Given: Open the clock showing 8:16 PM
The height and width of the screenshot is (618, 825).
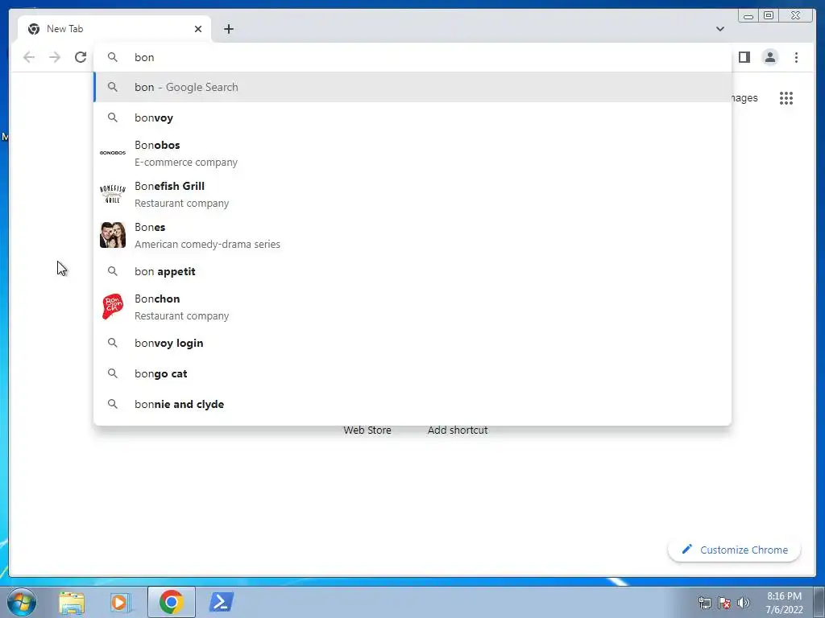Looking at the screenshot, I should [784, 603].
